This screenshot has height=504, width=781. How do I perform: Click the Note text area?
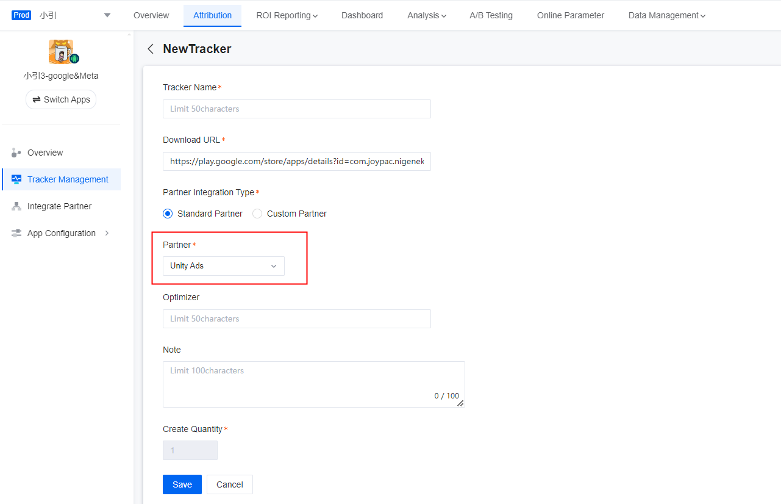313,378
